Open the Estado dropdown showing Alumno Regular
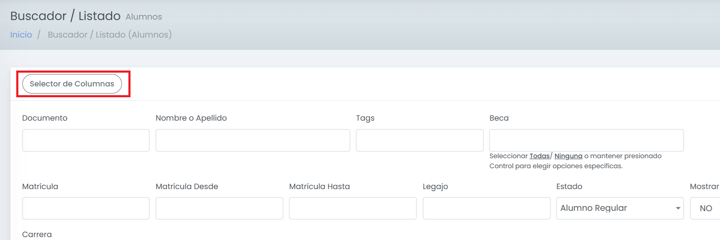The image size is (720, 240). (x=620, y=208)
